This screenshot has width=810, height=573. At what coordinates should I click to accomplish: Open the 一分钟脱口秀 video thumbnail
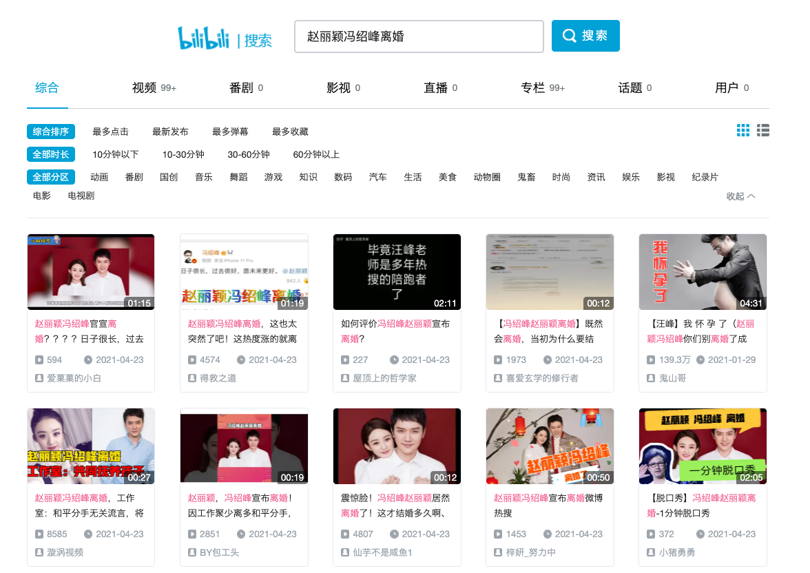703,446
